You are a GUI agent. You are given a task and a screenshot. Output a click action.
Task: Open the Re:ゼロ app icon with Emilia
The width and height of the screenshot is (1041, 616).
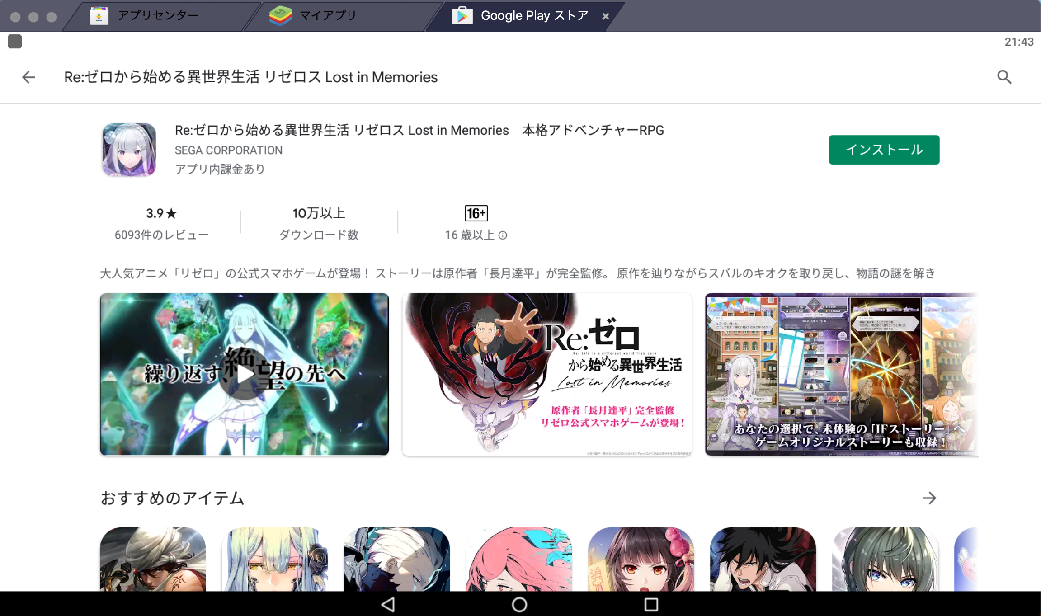click(129, 150)
